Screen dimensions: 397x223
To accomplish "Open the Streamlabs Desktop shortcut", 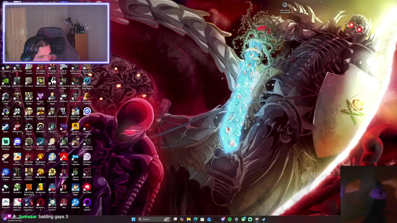I will [6, 144].
